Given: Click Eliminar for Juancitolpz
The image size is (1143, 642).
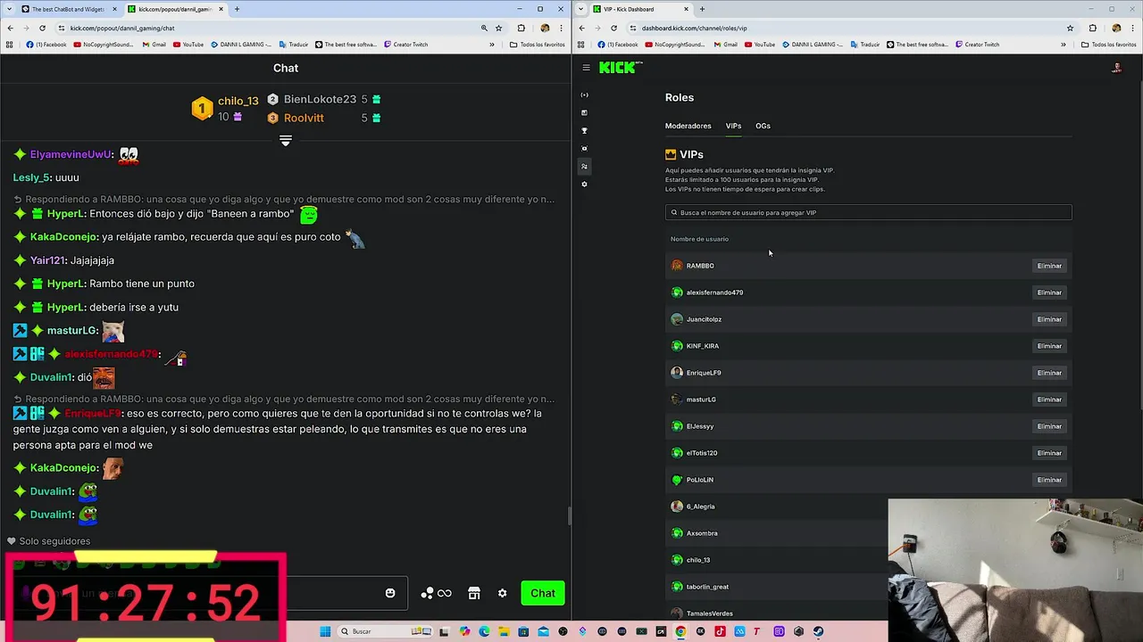Looking at the screenshot, I should pyautogui.click(x=1048, y=319).
